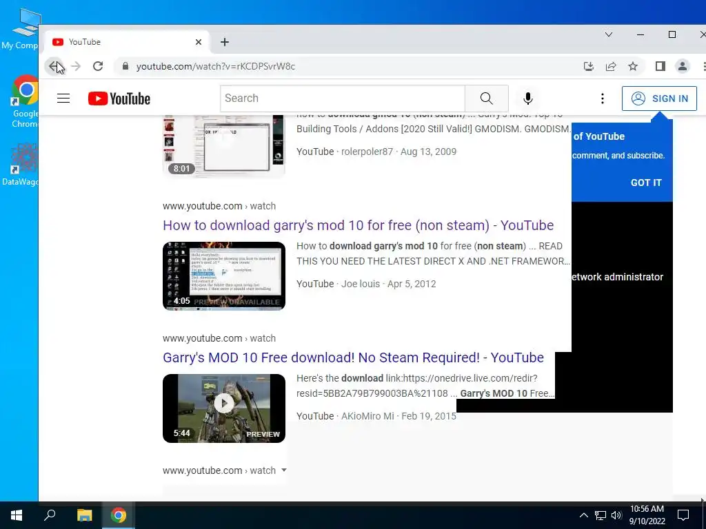This screenshot has width=706, height=529.
Task: Click the browser forward arrow
Action: tap(76, 67)
